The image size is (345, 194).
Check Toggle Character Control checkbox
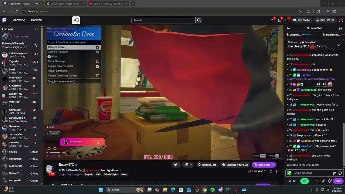click(x=98, y=76)
